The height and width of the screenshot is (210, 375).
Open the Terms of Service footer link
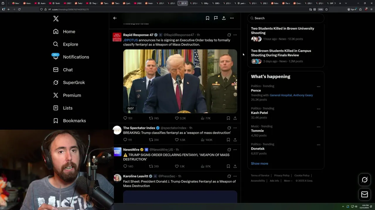click(x=260, y=176)
